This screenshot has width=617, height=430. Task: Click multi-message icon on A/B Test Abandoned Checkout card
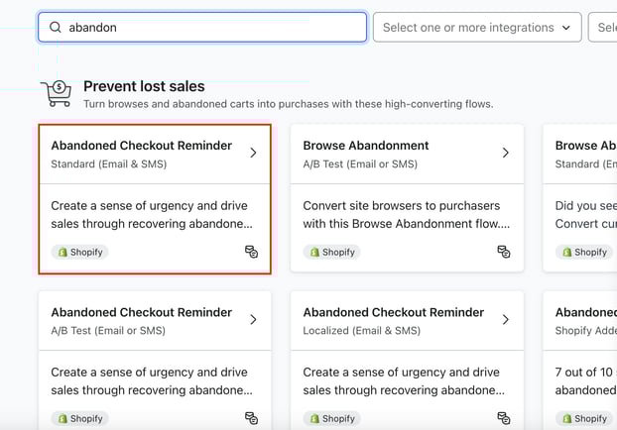[x=252, y=418]
